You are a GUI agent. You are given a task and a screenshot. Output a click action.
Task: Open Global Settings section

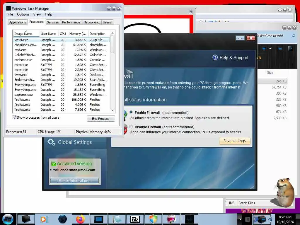click(x=75, y=142)
